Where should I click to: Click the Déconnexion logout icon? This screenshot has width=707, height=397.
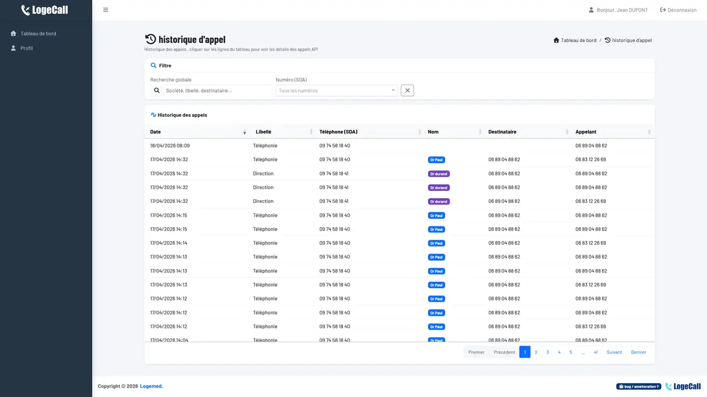(663, 10)
